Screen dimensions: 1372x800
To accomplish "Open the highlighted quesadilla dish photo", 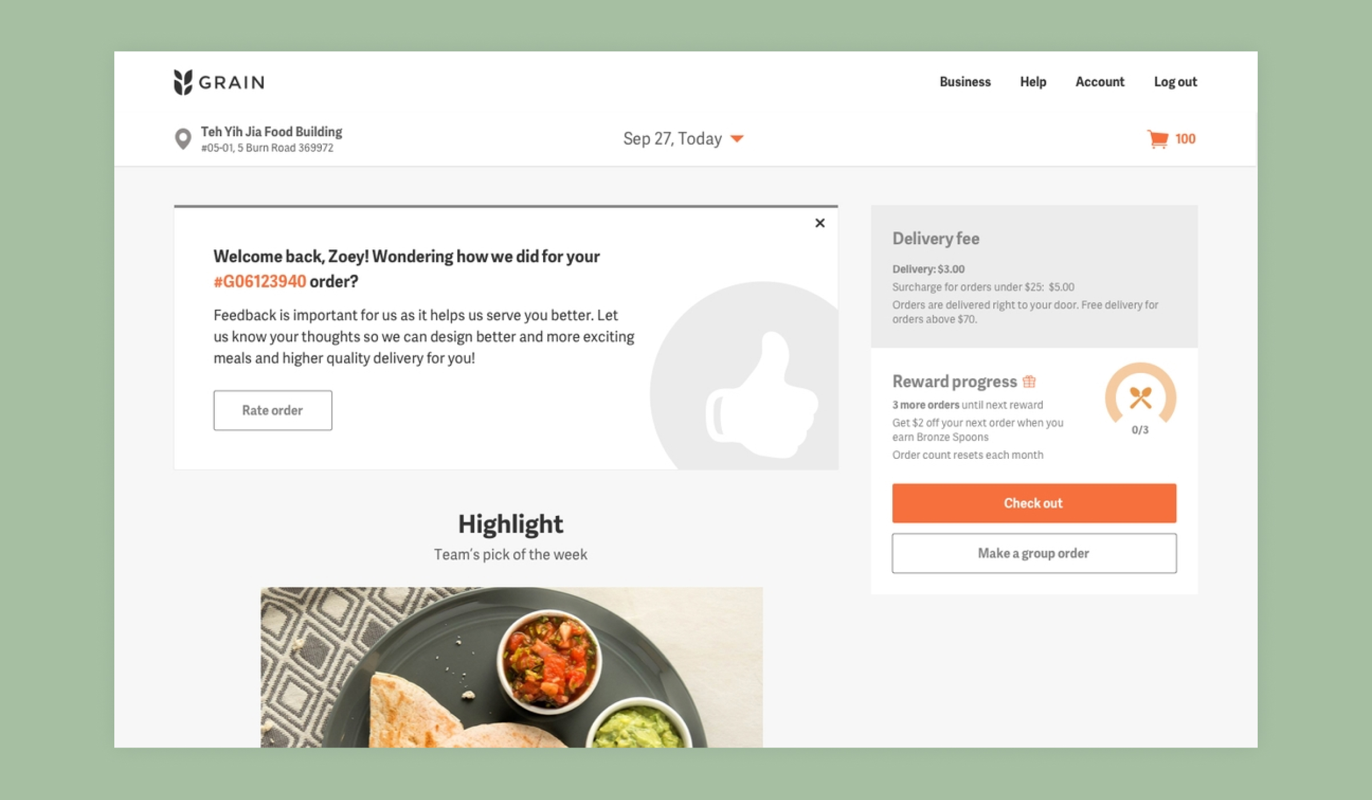I will click(512, 667).
